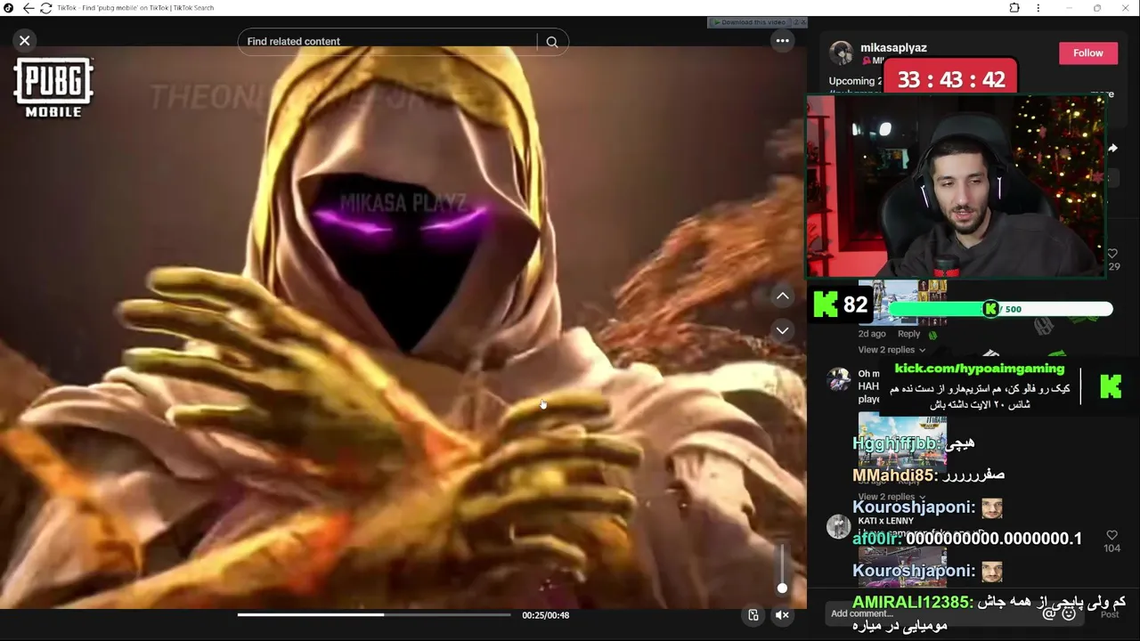The image size is (1140, 641).
Task: Click the TikTok tab title text
Action: pyautogui.click(x=135, y=8)
